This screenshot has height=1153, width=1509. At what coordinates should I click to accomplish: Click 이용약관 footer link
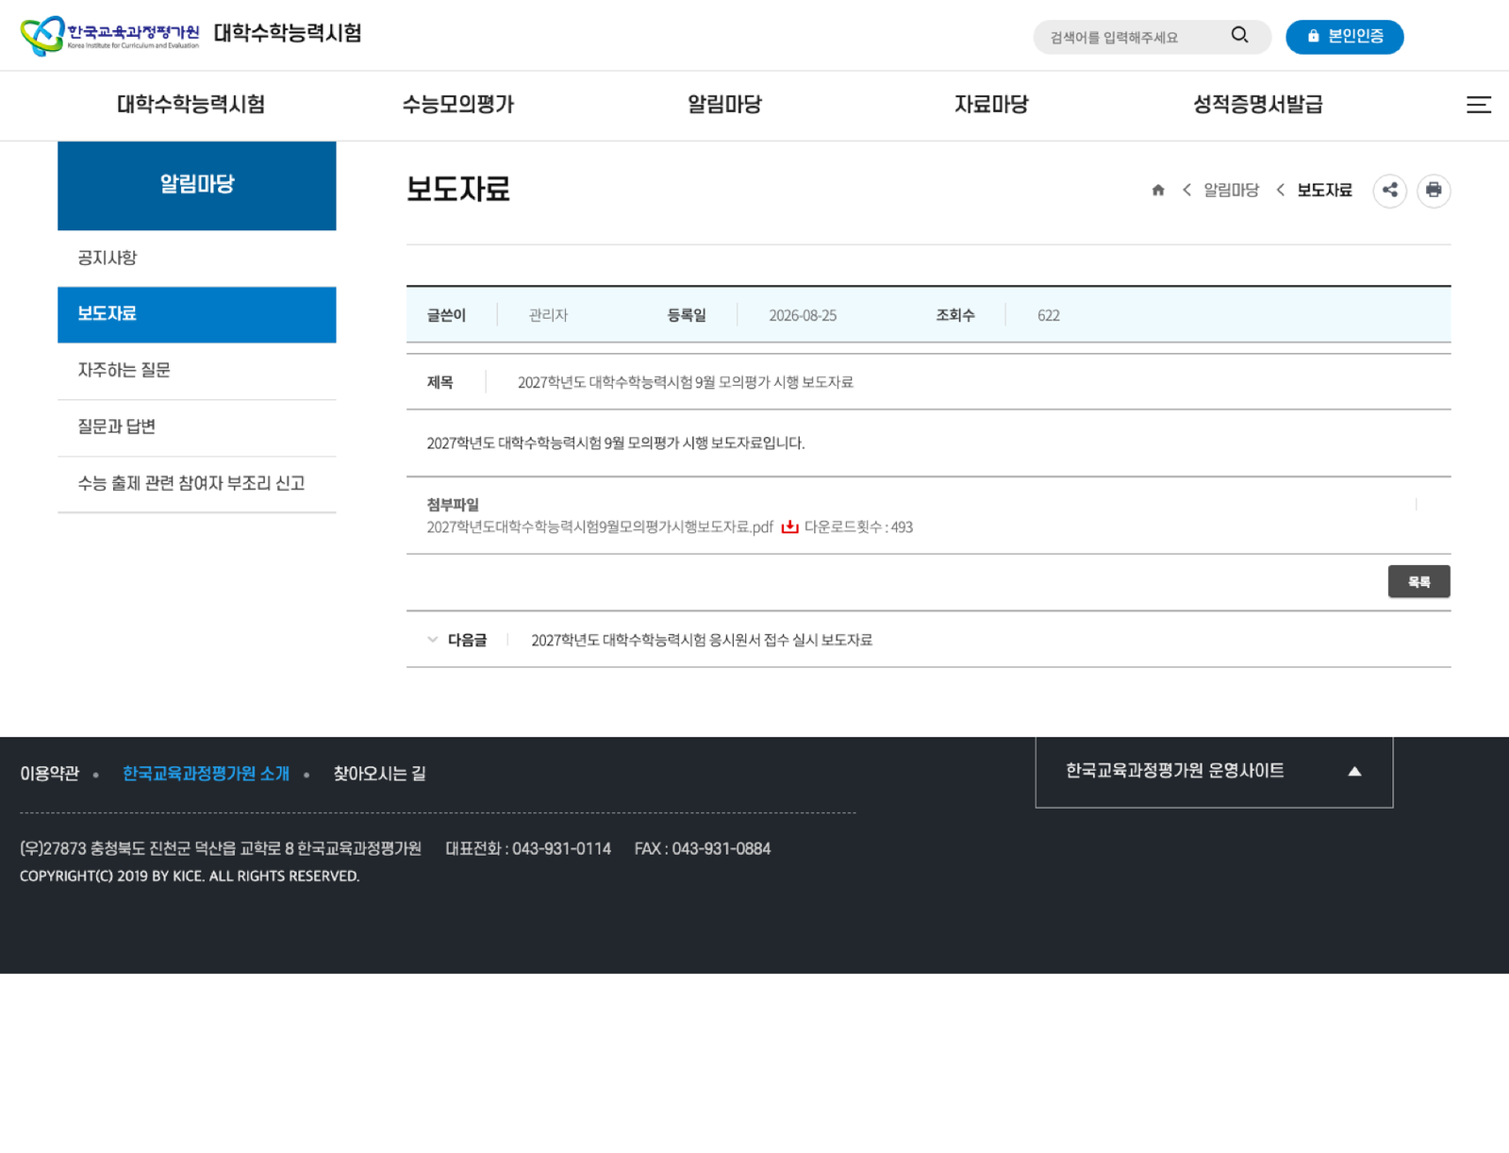(x=50, y=774)
